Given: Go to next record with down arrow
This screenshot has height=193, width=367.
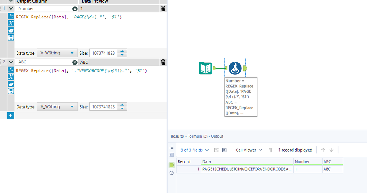Looking at the screenshot, I should pos(331,150).
